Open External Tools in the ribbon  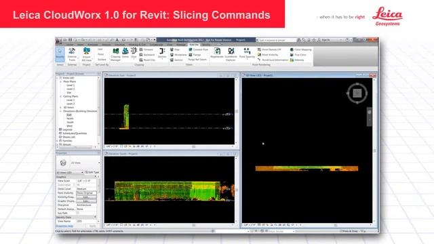point(72,54)
